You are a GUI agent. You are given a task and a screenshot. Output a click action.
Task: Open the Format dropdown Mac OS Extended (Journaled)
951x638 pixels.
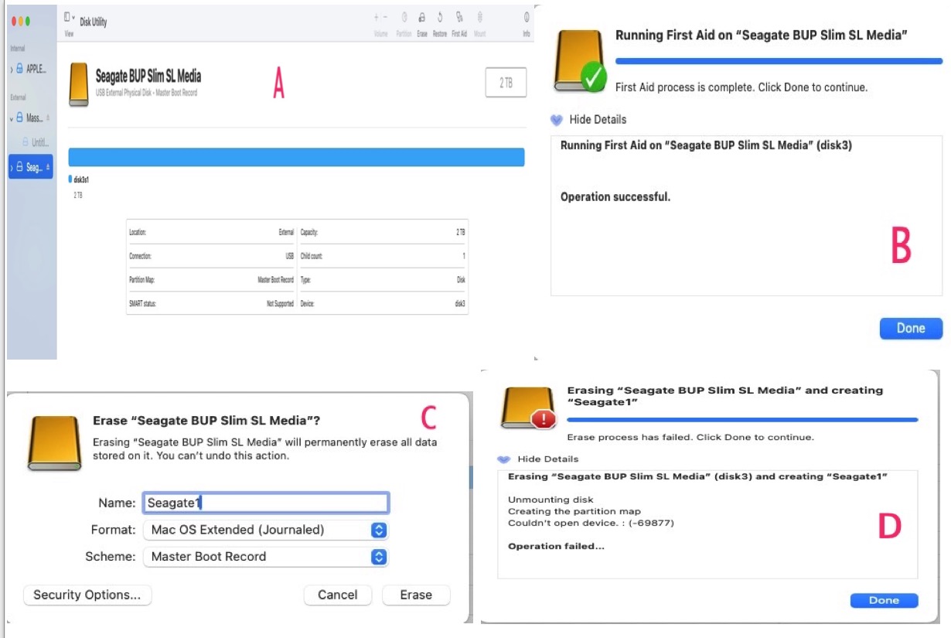[x=265, y=530]
